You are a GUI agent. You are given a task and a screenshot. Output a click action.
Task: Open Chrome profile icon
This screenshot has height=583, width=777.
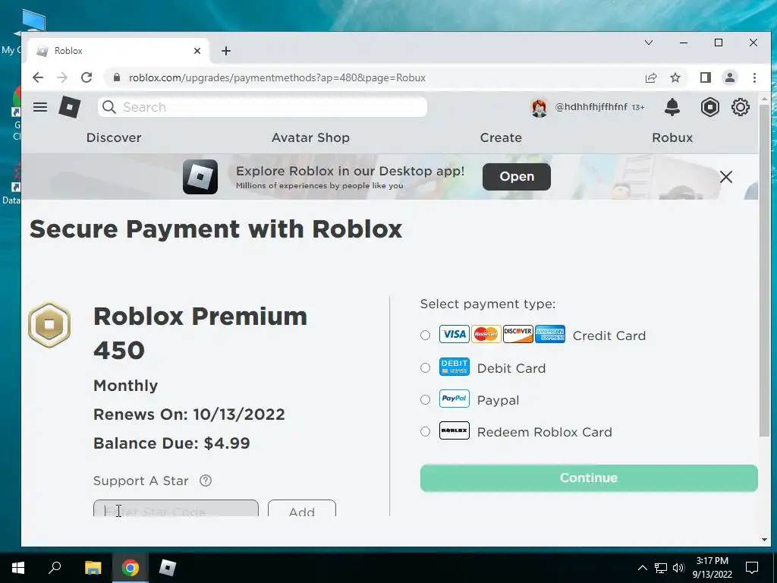point(730,77)
